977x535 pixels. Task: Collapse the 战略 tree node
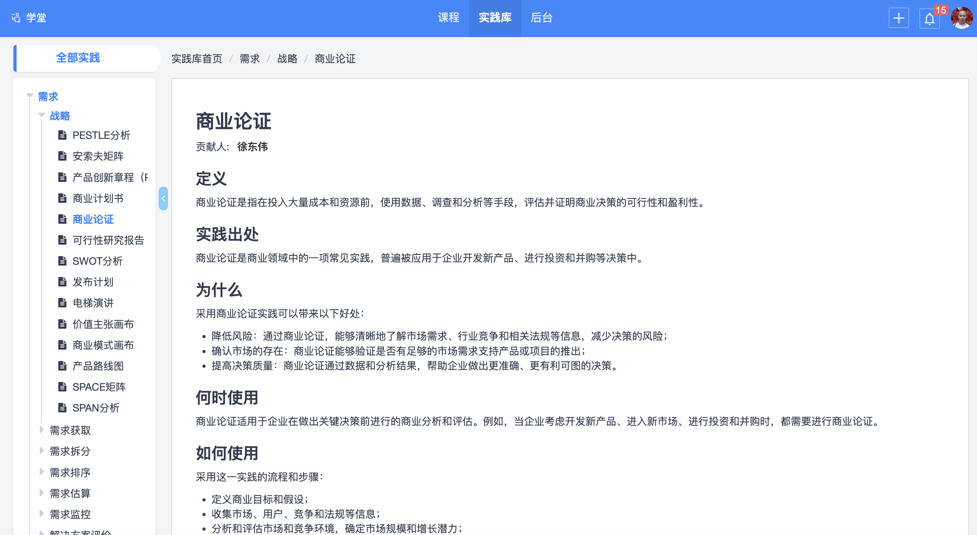click(41, 115)
